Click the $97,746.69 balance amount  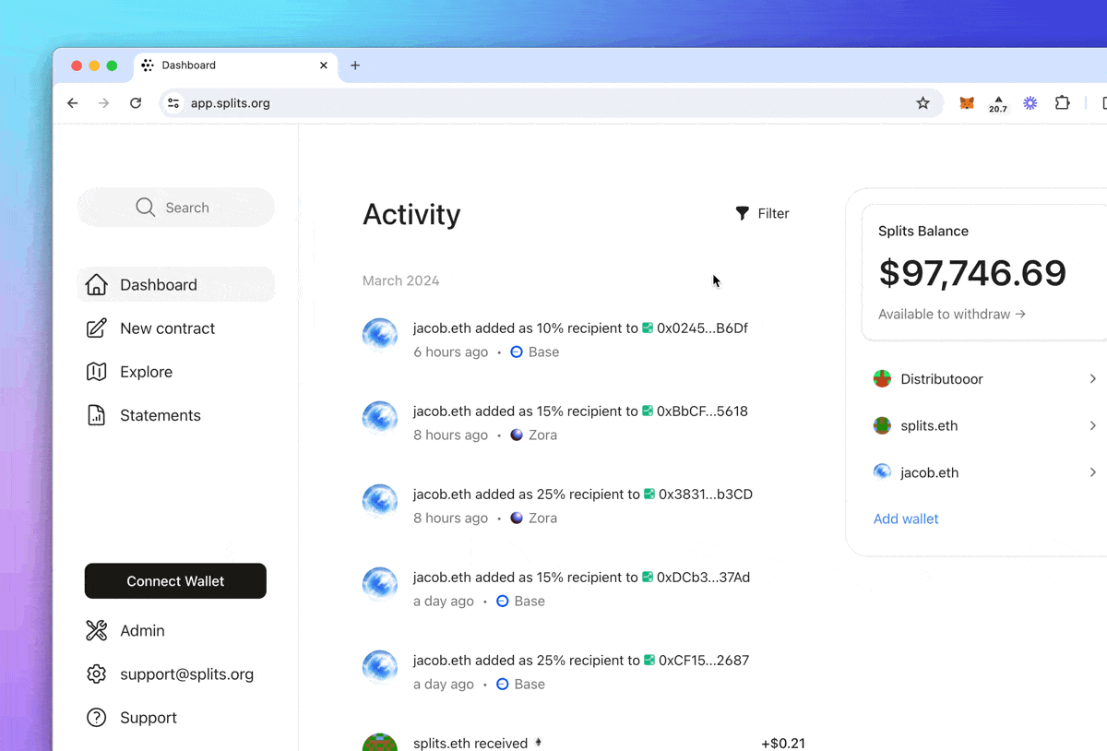(972, 273)
